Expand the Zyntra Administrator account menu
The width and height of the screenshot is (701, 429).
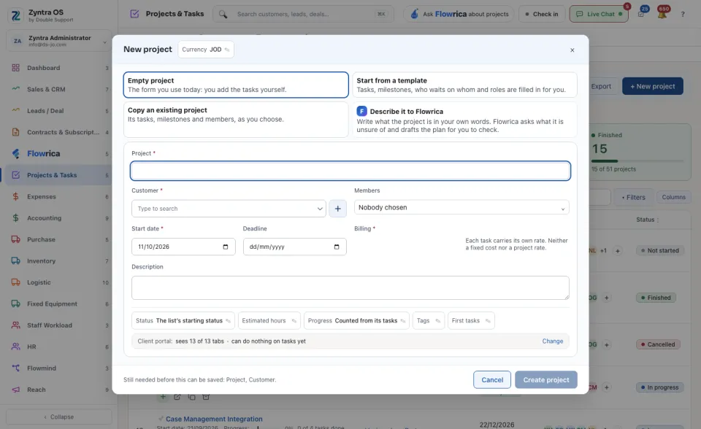(59, 41)
